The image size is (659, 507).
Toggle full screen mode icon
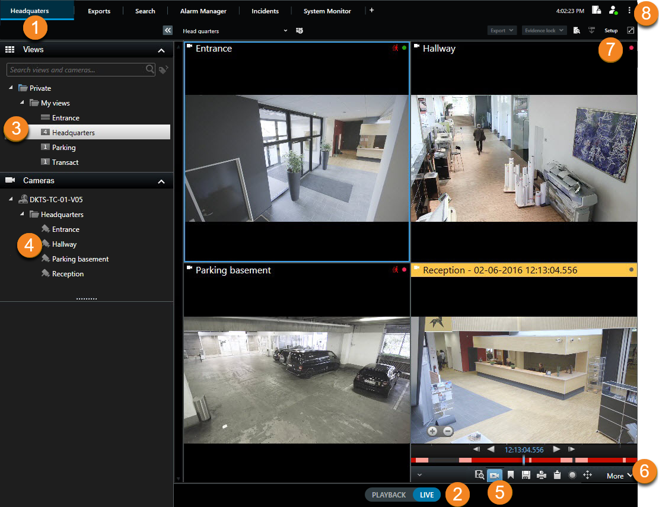coord(631,30)
